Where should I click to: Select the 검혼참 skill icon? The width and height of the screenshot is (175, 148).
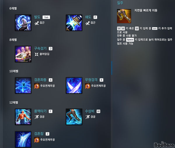point(23,140)
